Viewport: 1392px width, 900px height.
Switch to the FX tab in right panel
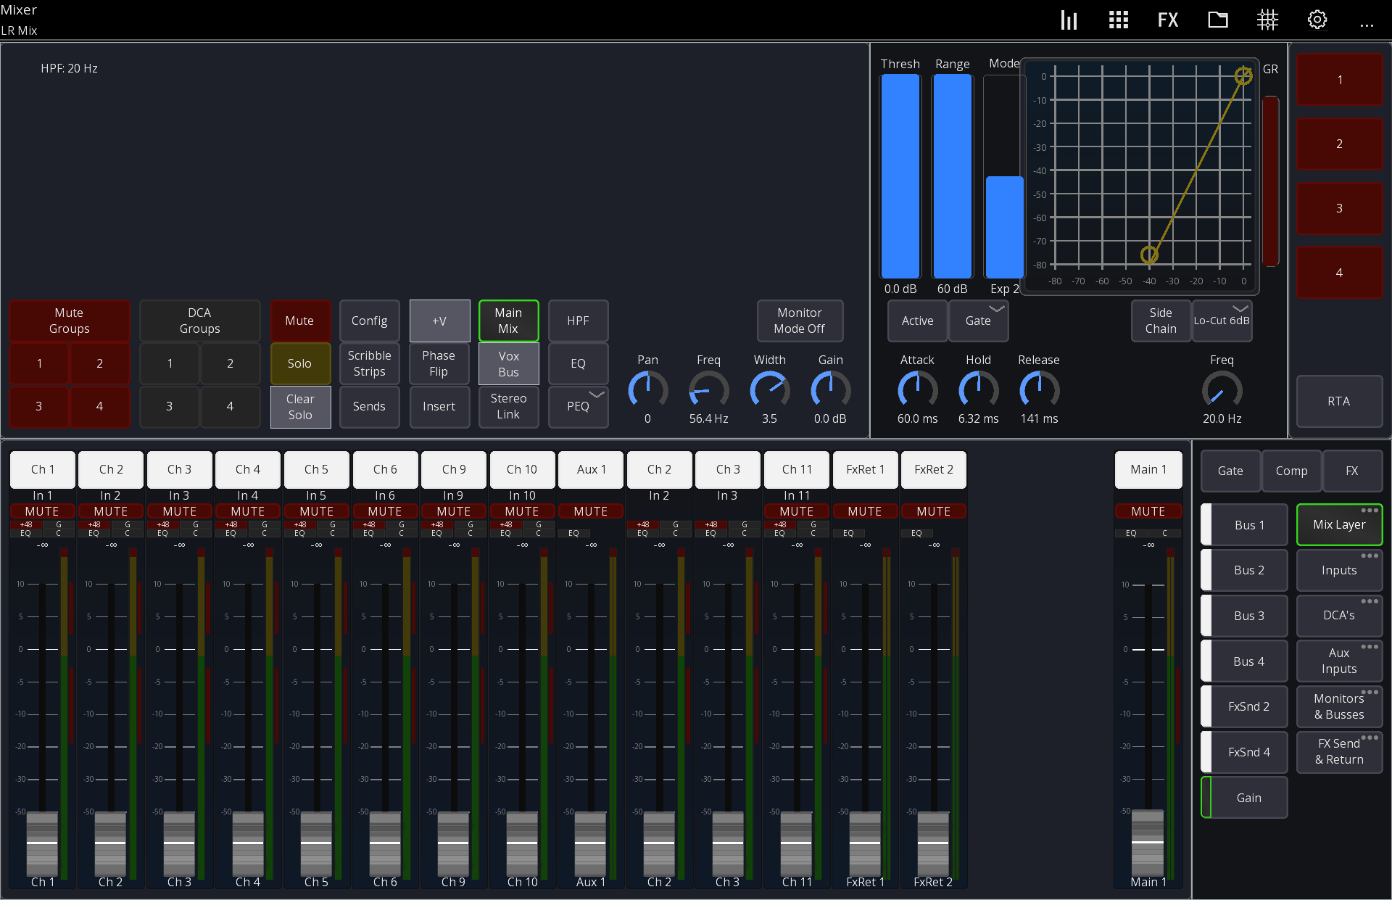tap(1352, 471)
